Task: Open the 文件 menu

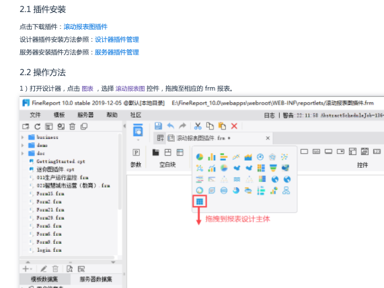Action: pyautogui.click(x=35, y=115)
